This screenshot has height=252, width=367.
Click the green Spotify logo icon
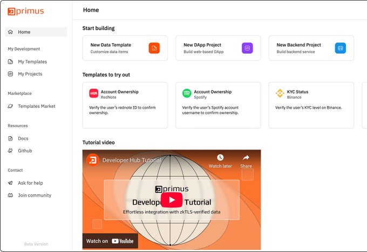tap(187, 93)
